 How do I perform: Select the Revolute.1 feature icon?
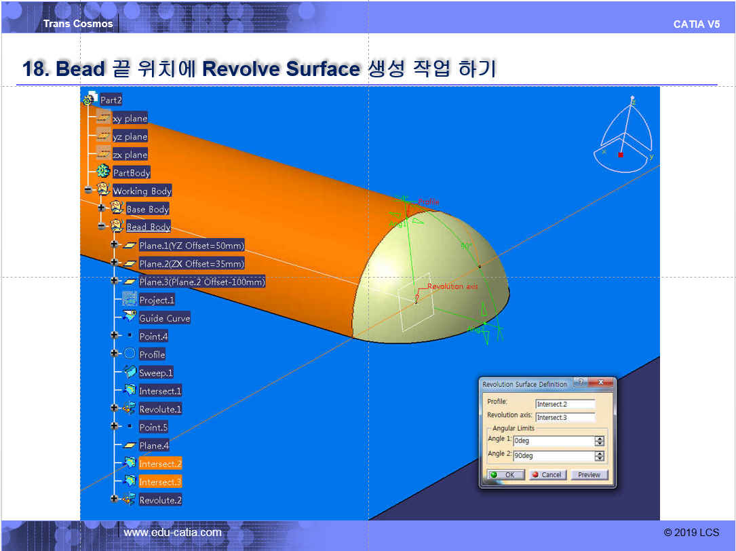click(129, 408)
